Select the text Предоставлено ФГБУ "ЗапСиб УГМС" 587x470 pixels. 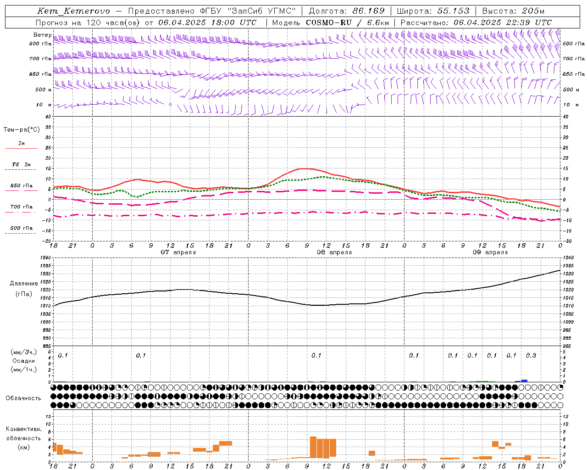212,11
